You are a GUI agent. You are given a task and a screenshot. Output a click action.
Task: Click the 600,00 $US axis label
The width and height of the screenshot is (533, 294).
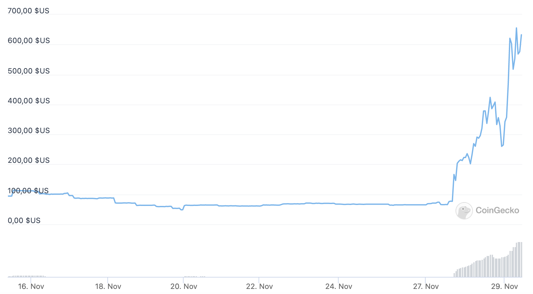[x=29, y=41]
